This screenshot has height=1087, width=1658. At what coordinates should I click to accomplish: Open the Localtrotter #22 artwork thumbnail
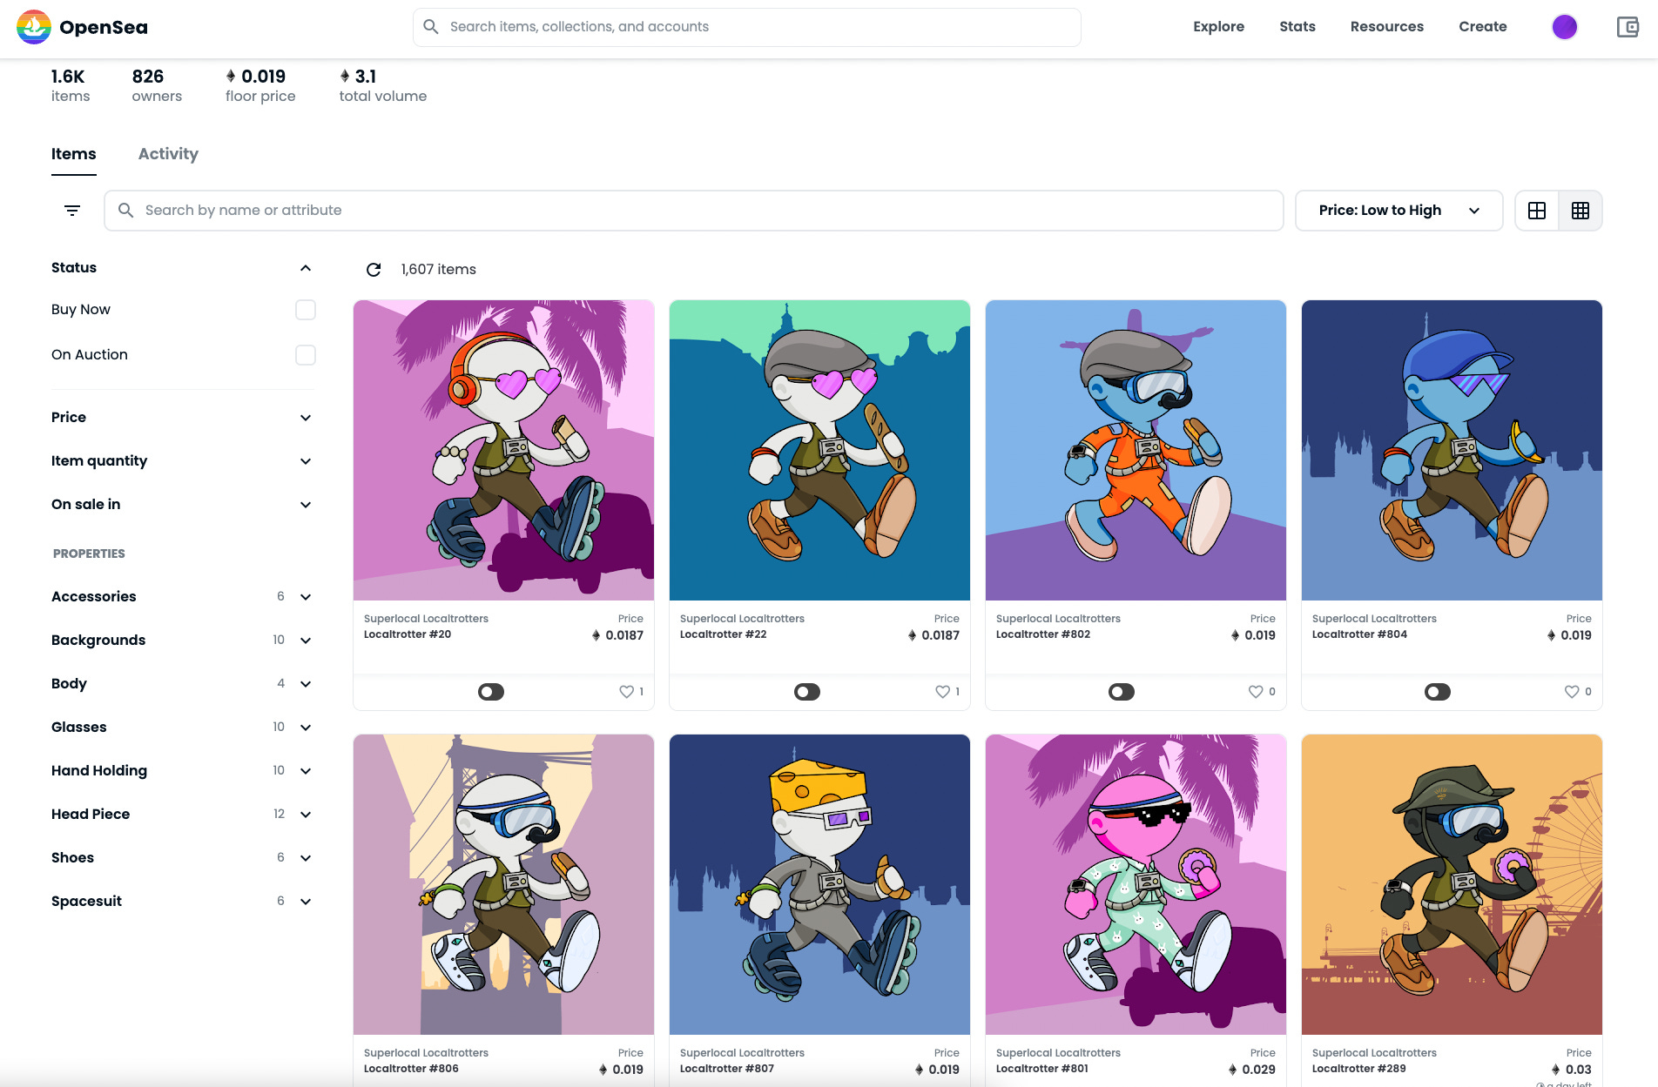point(819,450)
